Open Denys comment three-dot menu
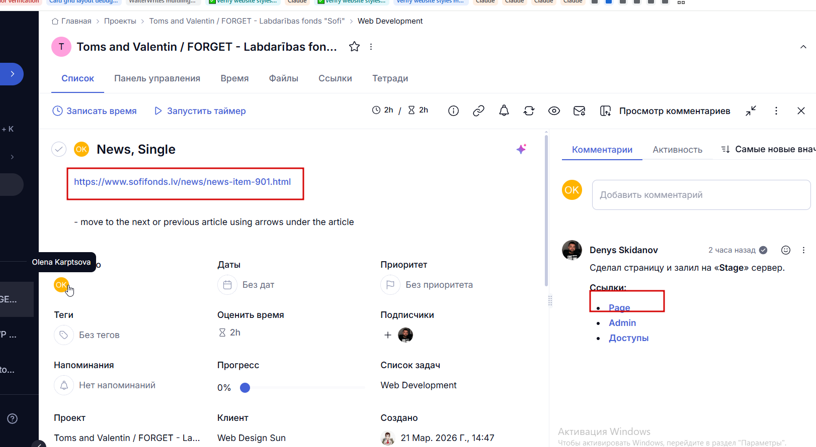 click(x=803, y=250)
